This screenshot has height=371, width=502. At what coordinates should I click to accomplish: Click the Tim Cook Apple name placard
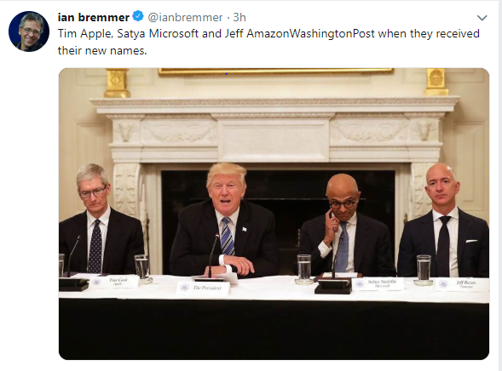[114, 282]
